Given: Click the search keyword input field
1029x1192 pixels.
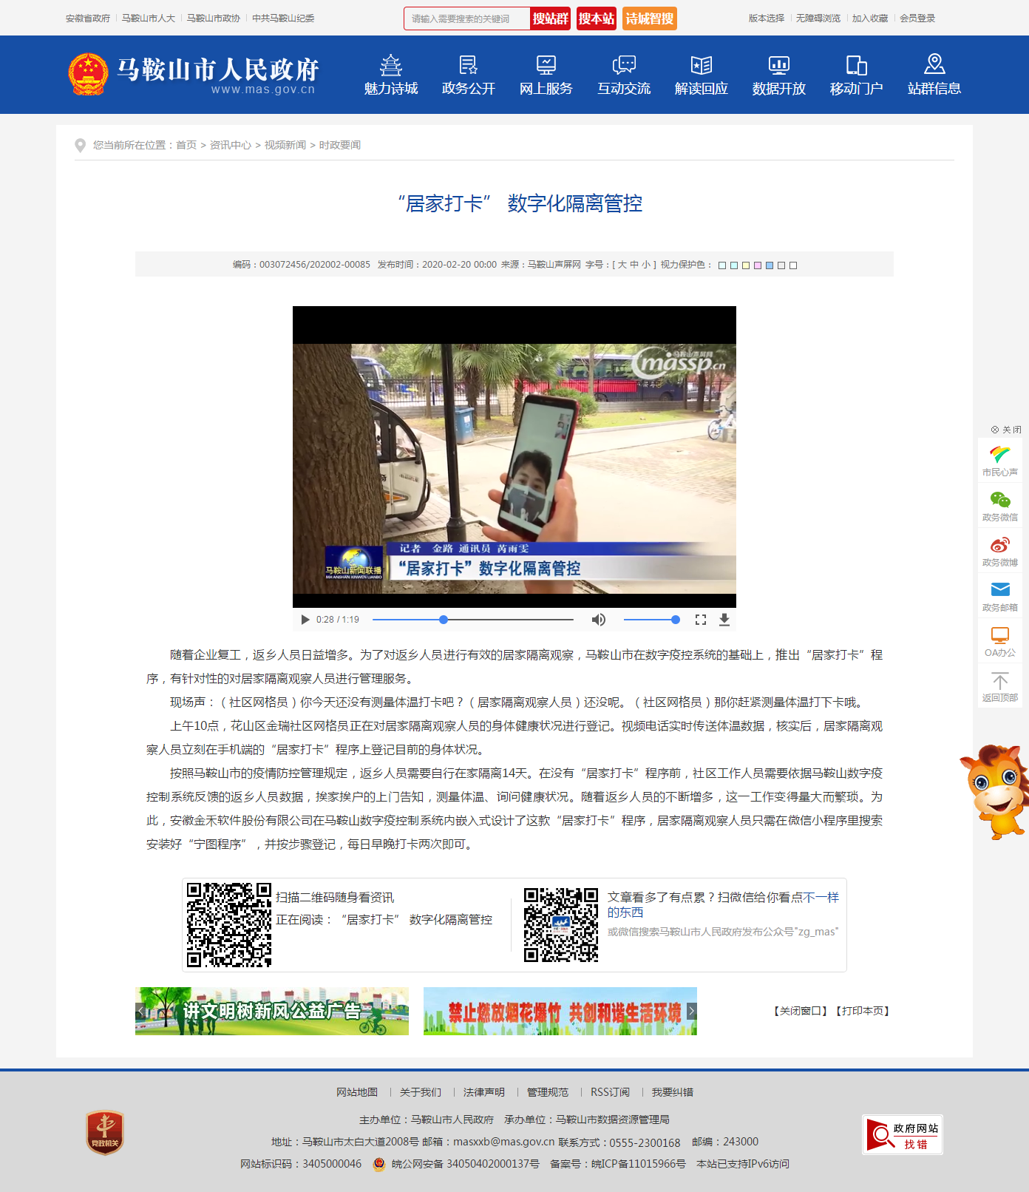Looking at the screenshot, I should point(467,18).
